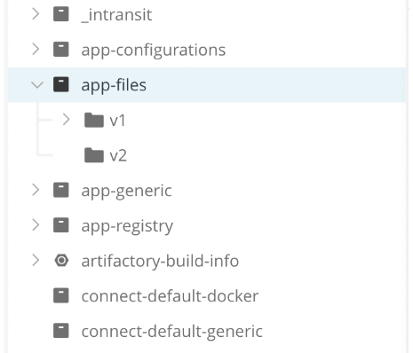Expand the app-configurations repository node
Image resolution: width=413 pixels, height=353 pixels.
click(36, 50)
